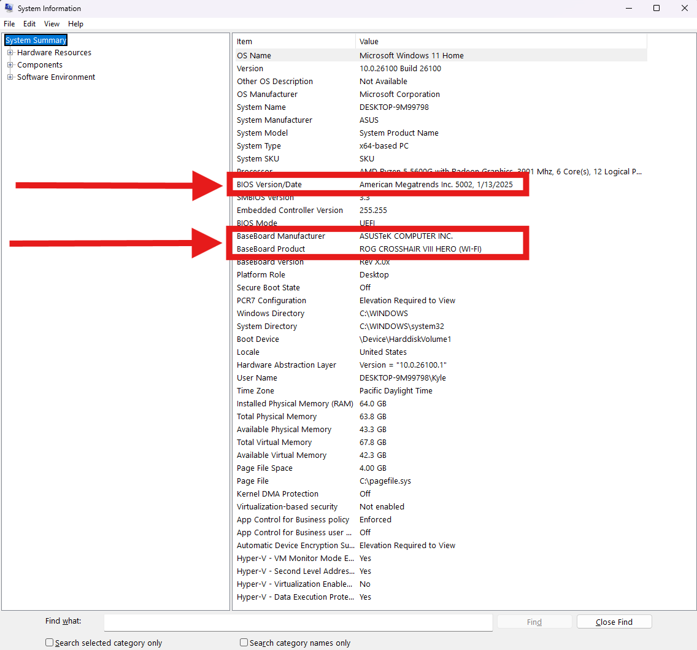
Task: Select the Software Environment tree item
Action: click(x=56, y=77)
